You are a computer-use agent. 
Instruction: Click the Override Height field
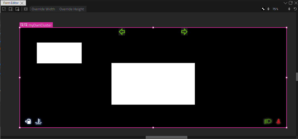point(71,9)
